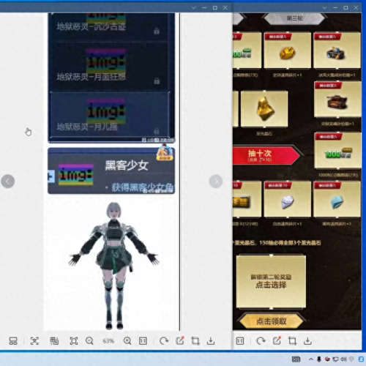Click the blue helmet fragment card
Viewport: 366px width, 366px height.
click(x=337, y=199)
